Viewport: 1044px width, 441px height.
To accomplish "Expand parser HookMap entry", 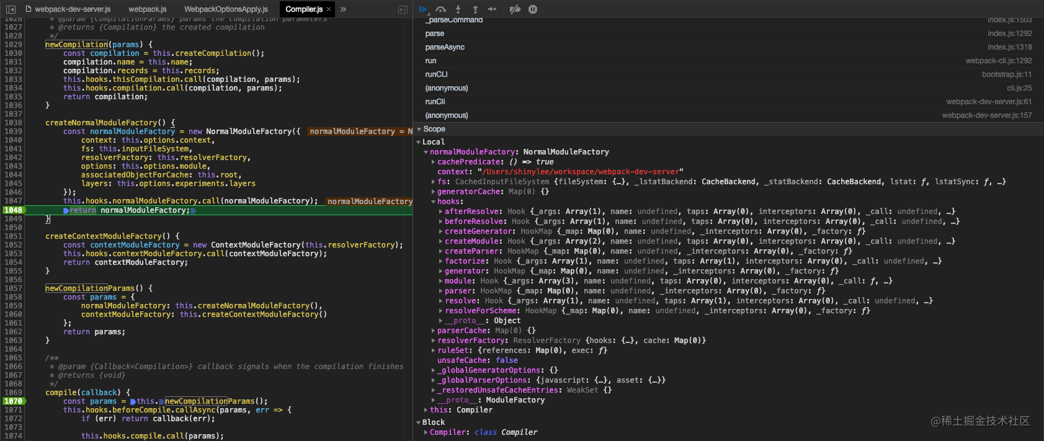I will pos(440,291).
